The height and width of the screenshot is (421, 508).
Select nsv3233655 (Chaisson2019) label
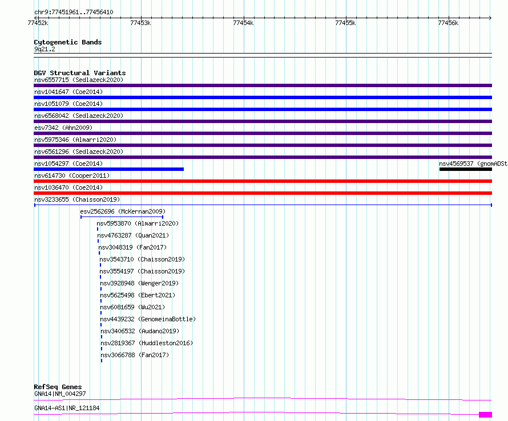coord(77,199)
